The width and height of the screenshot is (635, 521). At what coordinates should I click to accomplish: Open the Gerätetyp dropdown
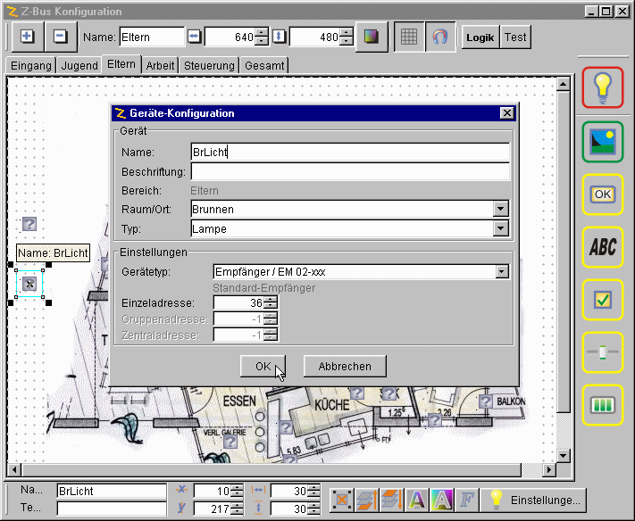(500, 272)
